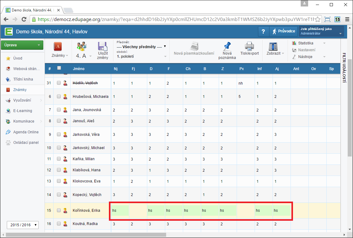Check the box for Klokovcova, Eva

[x=59, y=181]
